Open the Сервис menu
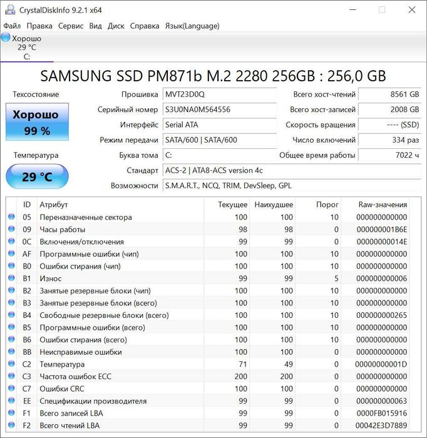 tap(71, 26)
